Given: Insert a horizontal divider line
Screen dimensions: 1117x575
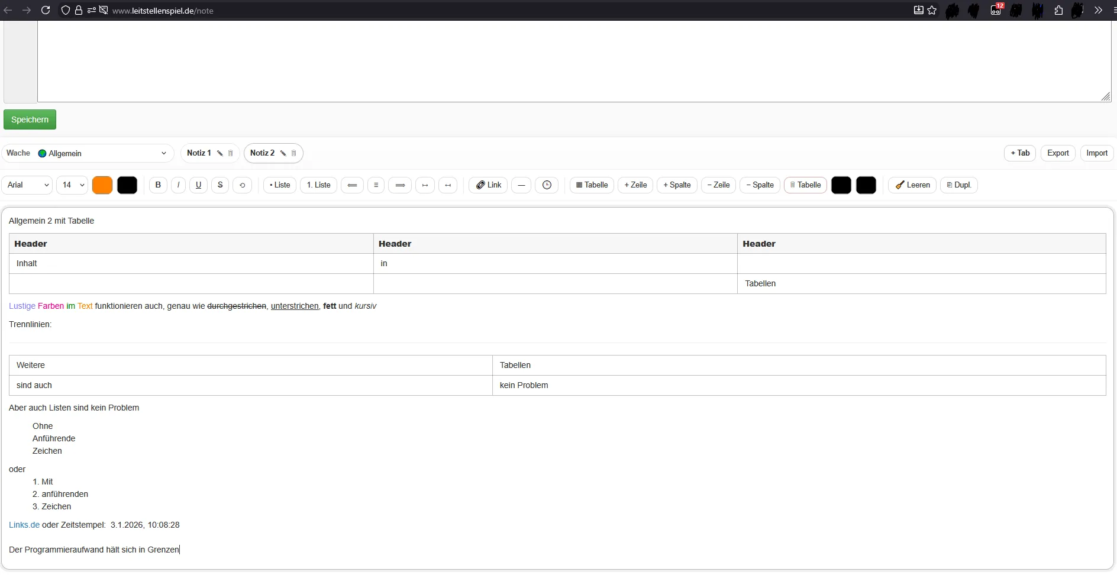Looking at the screenshot, I should coord(521,185).
